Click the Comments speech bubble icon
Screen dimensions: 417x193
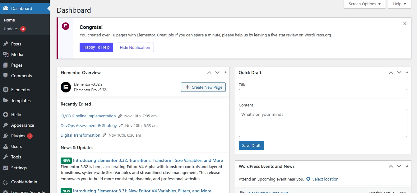[x=6, y=76]
